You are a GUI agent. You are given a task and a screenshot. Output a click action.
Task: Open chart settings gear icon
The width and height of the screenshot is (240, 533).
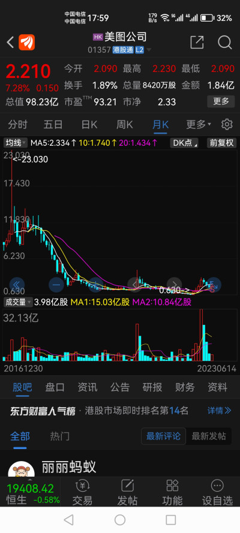click(x=227, y=125)
